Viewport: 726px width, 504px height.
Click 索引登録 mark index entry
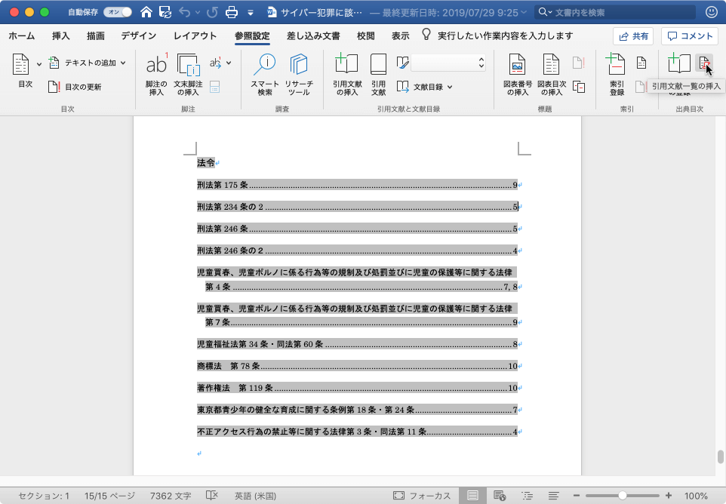coord(617,75)
